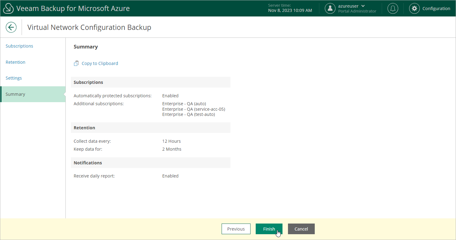Go back using the circled arrow icon

click(x=11, y=27)
